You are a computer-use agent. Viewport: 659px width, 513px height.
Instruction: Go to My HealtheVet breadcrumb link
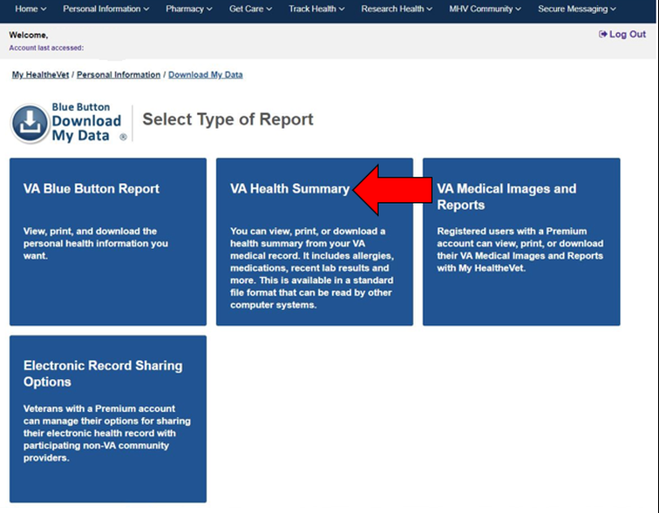tap(40, 75)
